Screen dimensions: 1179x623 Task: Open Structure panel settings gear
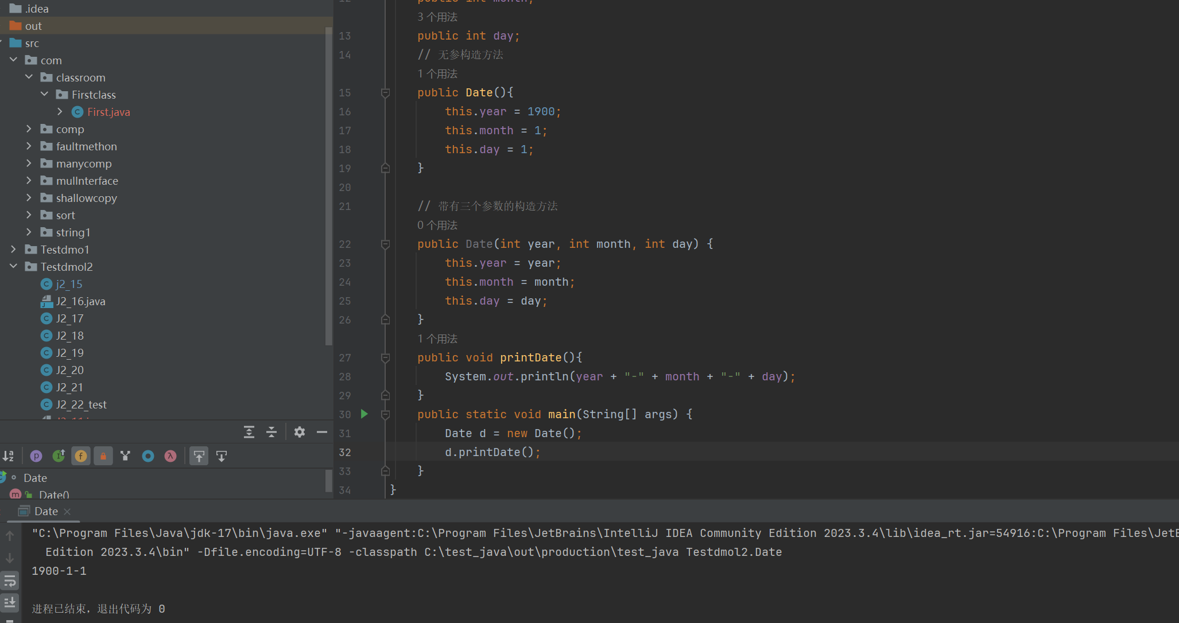pyautogui.click(x=300, y=432)
